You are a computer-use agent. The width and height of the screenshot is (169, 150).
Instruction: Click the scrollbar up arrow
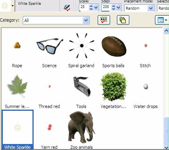click(166, 31)
